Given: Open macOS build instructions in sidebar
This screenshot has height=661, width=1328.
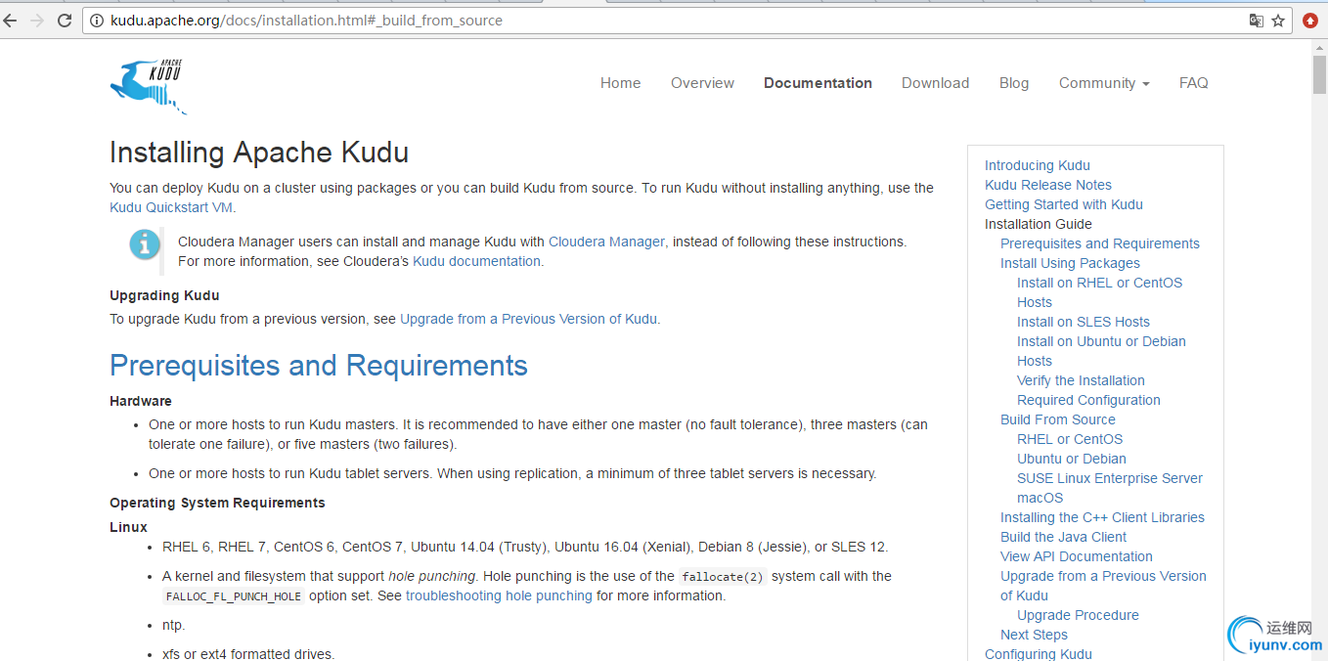Looking at the screenshot, I should tap(1040, 498).
